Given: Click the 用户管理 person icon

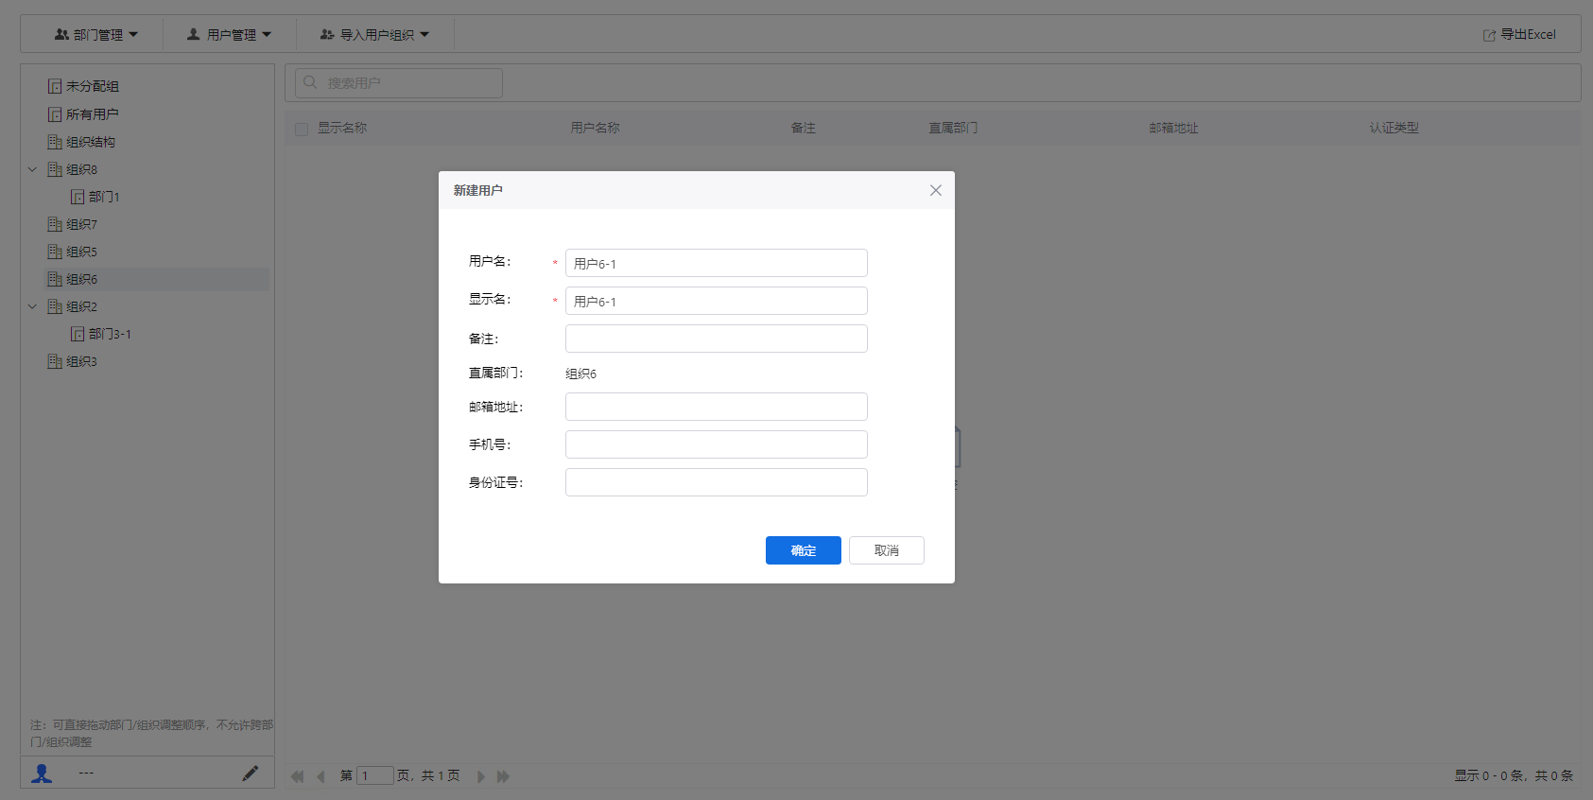Looking at the screenshot, I should tap(194, 34).
